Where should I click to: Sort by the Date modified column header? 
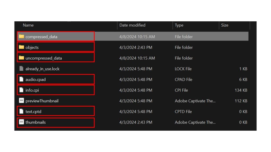pyautogui.click(x=132, y=25)
